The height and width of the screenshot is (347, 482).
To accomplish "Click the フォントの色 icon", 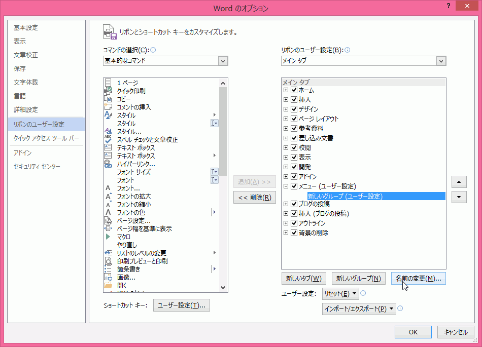I will tap(108, 212).
